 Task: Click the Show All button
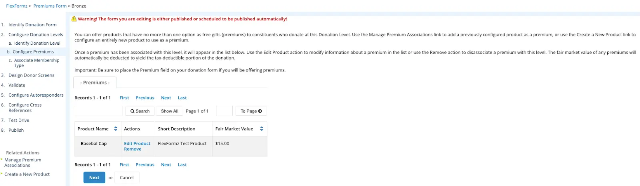coord(170,111)
